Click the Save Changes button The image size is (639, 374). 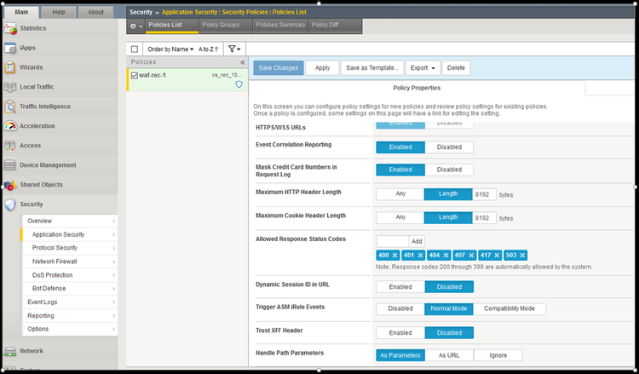(x=278, y=67)
